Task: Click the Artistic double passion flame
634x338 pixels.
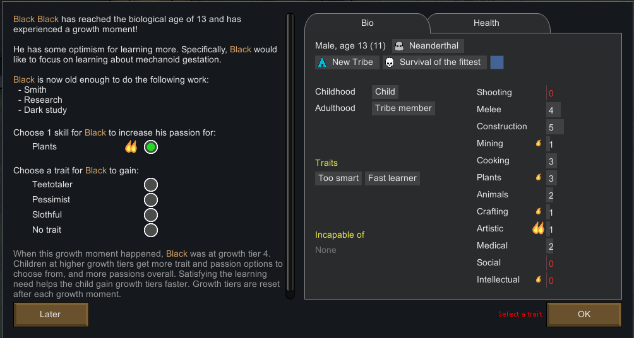Action: pyautogui.click(x=538, y=228)
